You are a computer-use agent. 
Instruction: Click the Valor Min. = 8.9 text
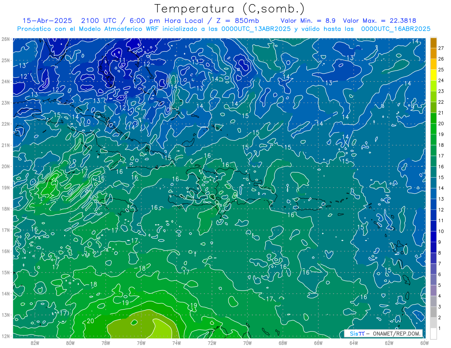pyautogui.click(x=308, y=21)
